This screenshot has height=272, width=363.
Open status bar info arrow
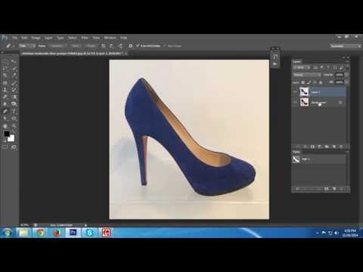(85, 225)
